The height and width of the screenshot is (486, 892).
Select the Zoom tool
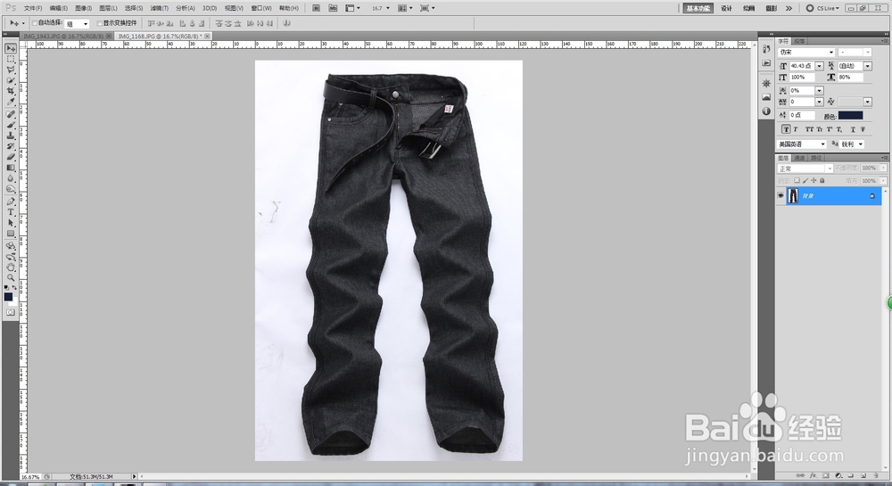(x=10, y=278)
